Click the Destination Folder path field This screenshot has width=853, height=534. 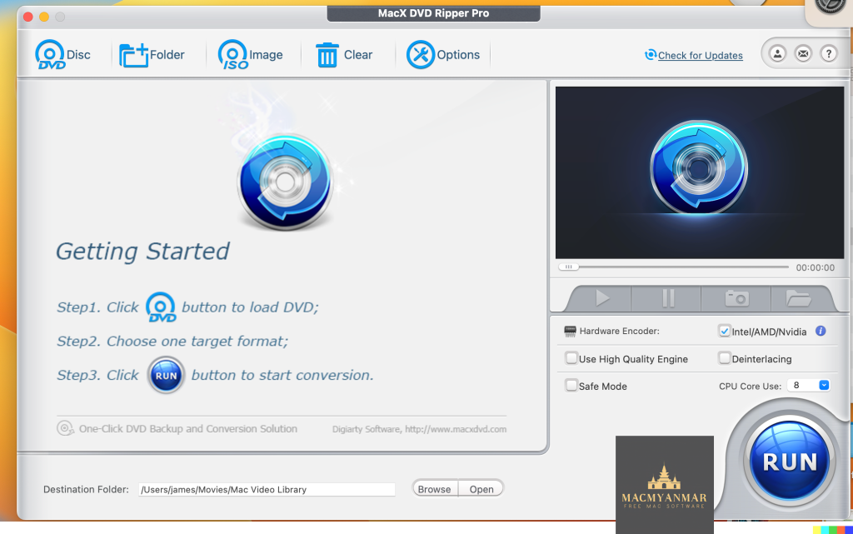click(267, 489)
